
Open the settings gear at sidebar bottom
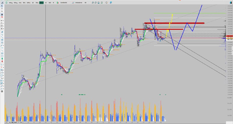pos(2,91)
